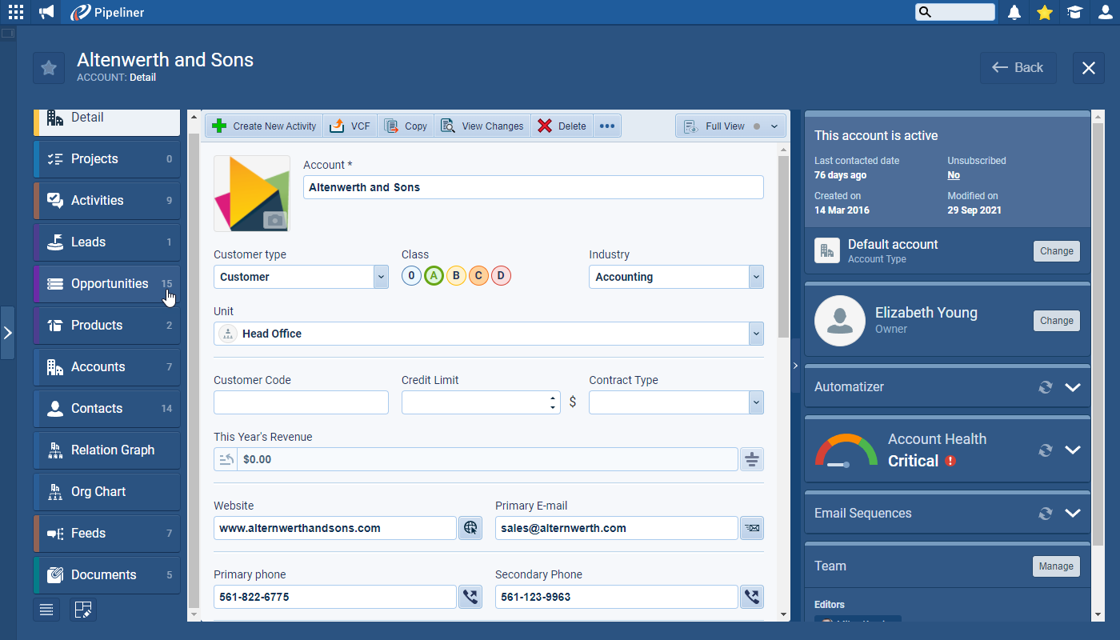Switch to the Opportunities tab
This screenshot has height=640, width=1120.
(109, 284)
